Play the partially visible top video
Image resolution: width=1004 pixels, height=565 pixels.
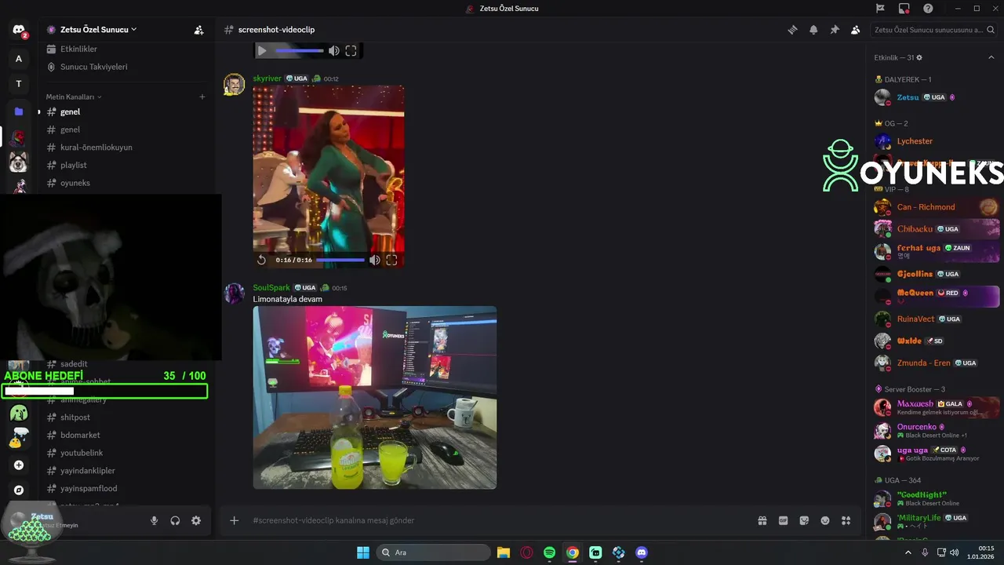pyautogui.click(x=262, y=50)
